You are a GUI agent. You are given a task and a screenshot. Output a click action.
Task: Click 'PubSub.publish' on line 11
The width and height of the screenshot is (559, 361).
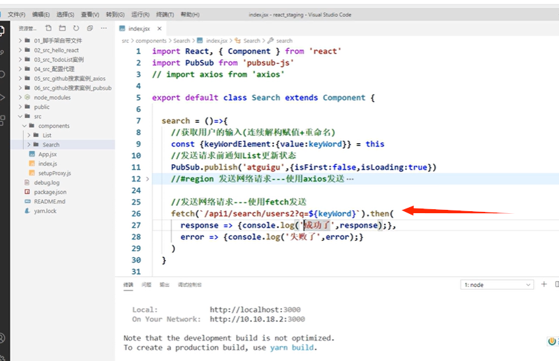pos(204,168)
